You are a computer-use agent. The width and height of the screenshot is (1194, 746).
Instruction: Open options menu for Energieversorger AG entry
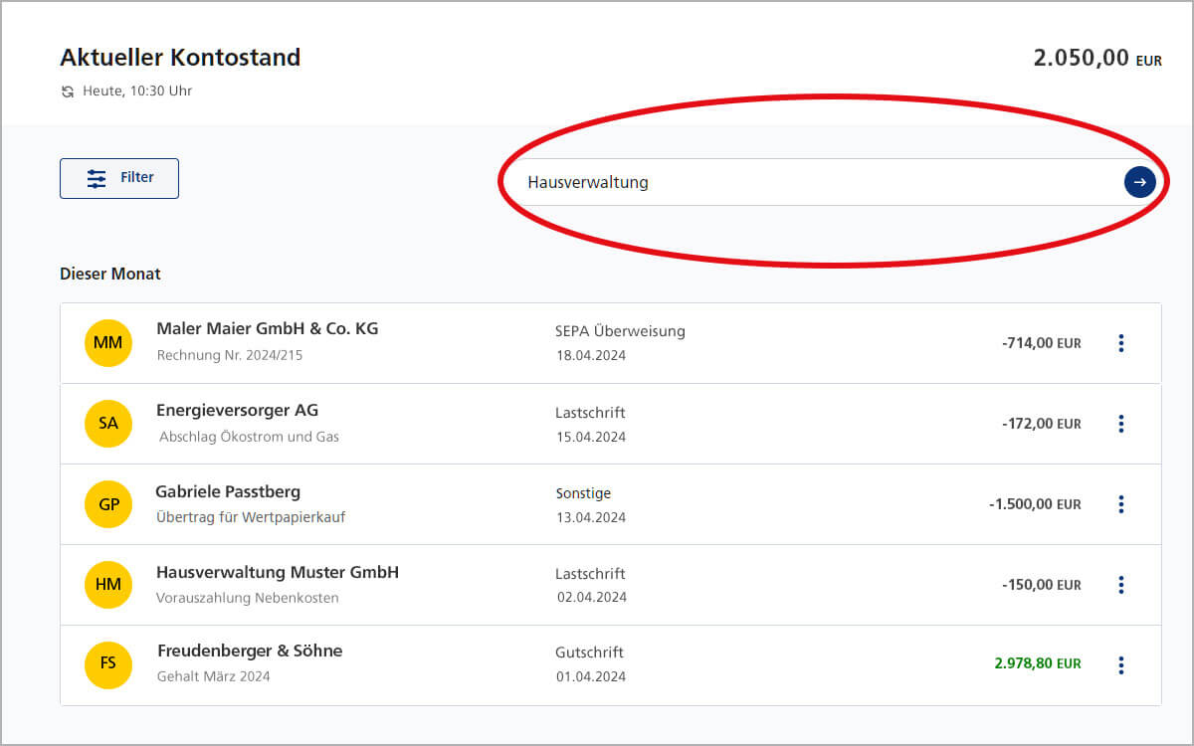pyautogui.click(x=1121, y=423)
